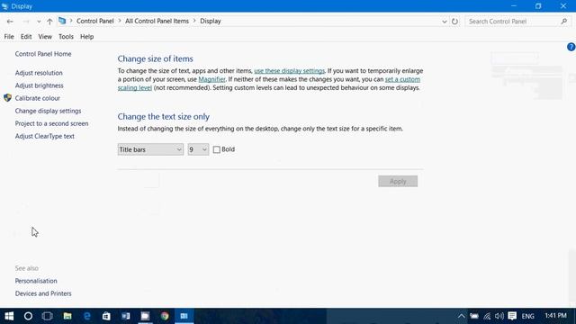Click the network Wi-Fi tray icon
Screen dimensions: 576x324
click(487, 316)
